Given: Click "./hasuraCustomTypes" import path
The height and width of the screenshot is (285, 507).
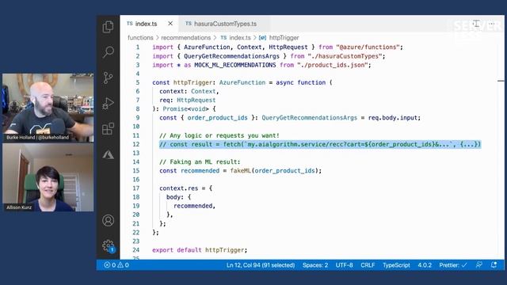Looking at the screenshot, I should click(x=345, y=56).
